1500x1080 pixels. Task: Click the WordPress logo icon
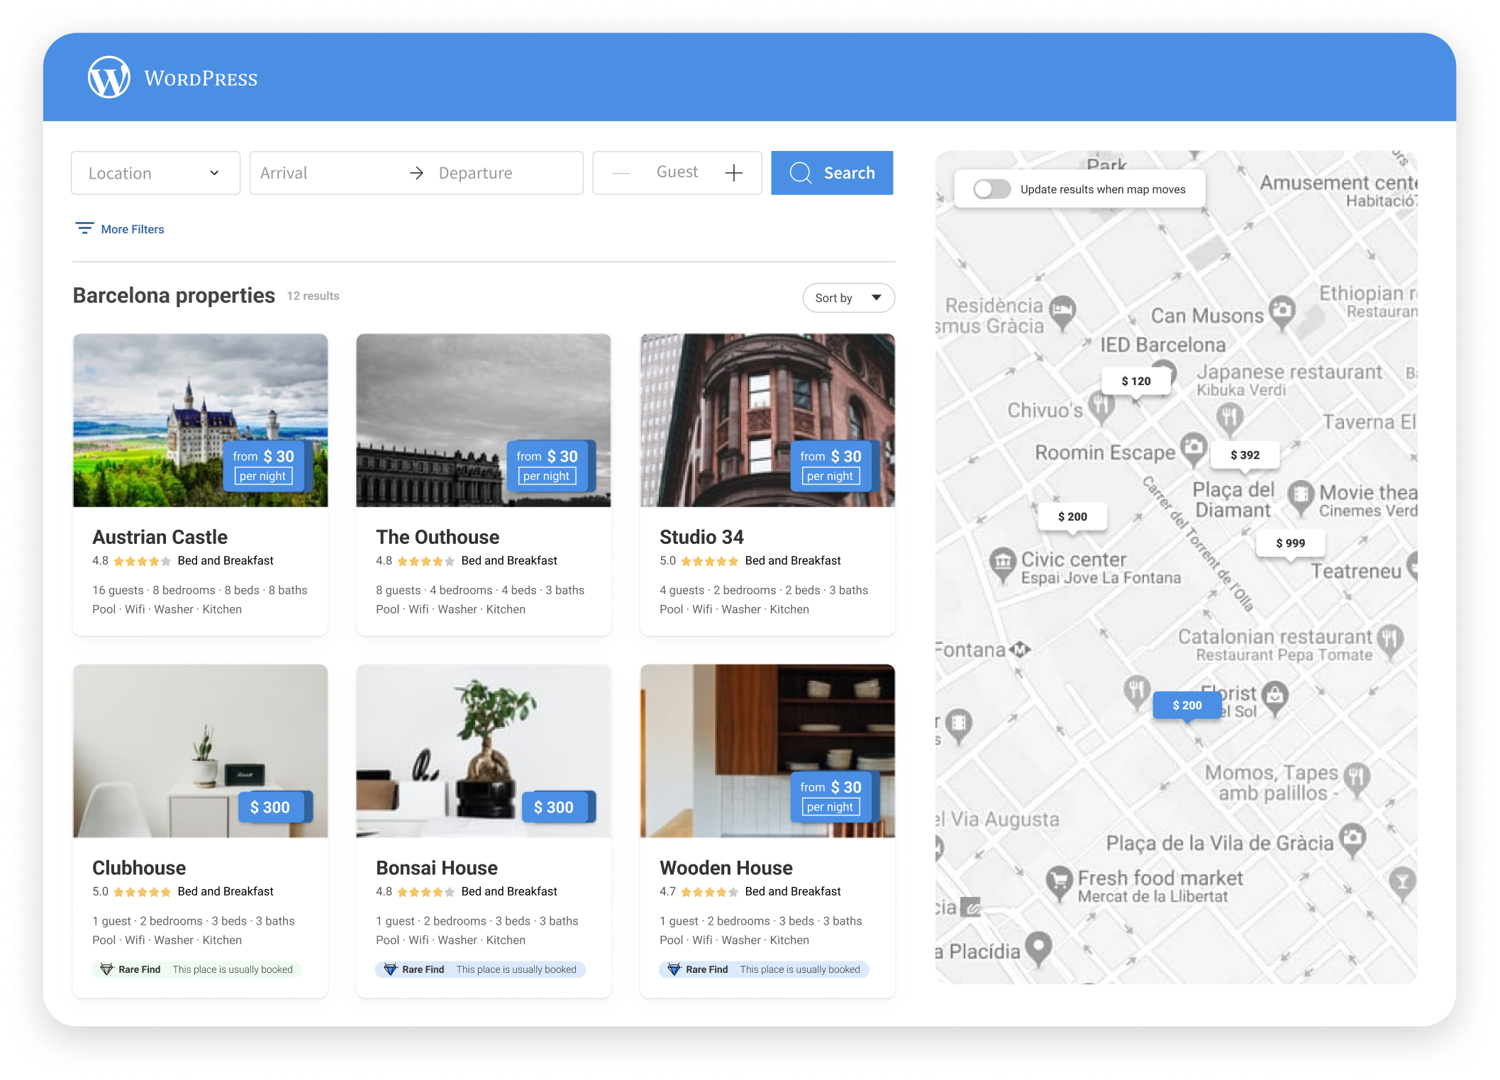[x=109, y=77]
